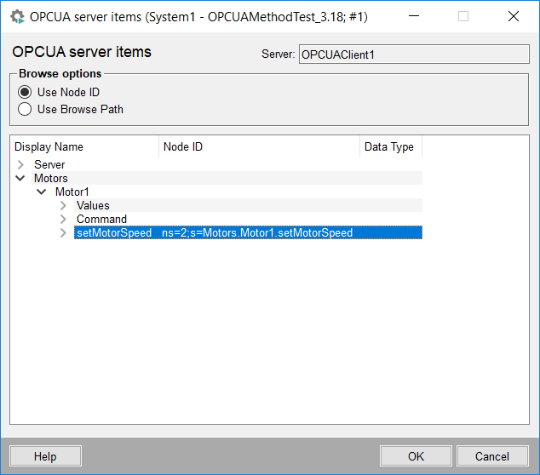Select the Use Browse Path option
Image resolution: width=540 pixels, height=475 pixels.
[x=26, y=109]
